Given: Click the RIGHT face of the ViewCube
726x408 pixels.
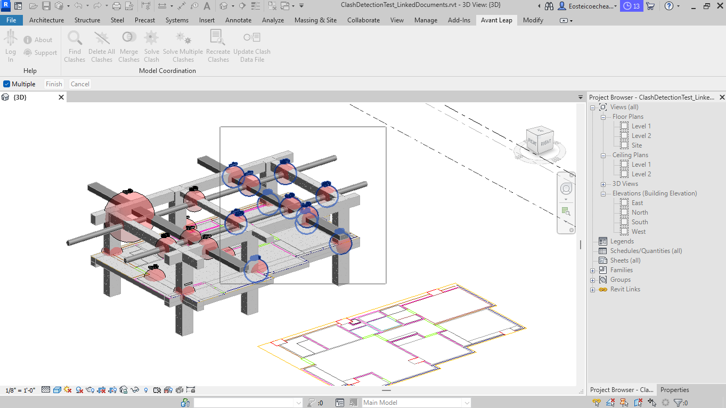Looking at the screenshot, I should [546, 143].
